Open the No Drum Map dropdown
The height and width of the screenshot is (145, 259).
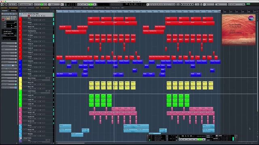[9, 39]
